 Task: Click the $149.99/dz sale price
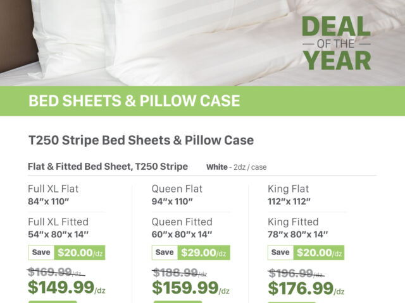pyautogui.click(x=66, y=288)
